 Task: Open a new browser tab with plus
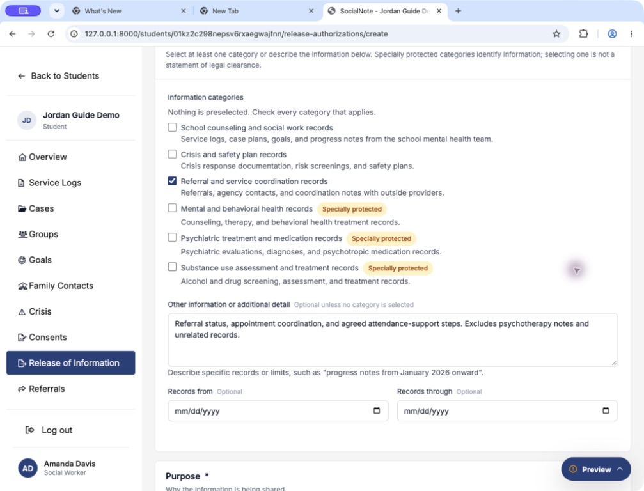(x=459, y=11)
